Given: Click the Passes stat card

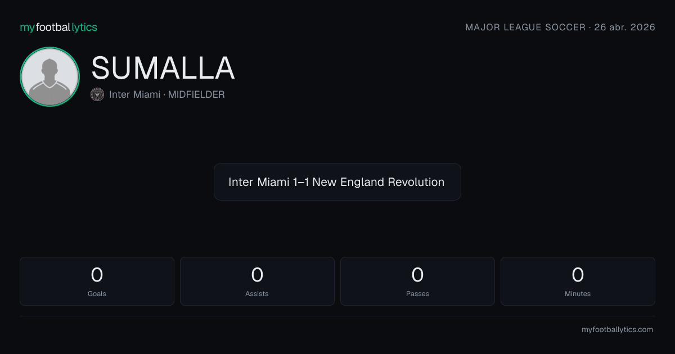Looking at the screenshot, I should point(417,281).
